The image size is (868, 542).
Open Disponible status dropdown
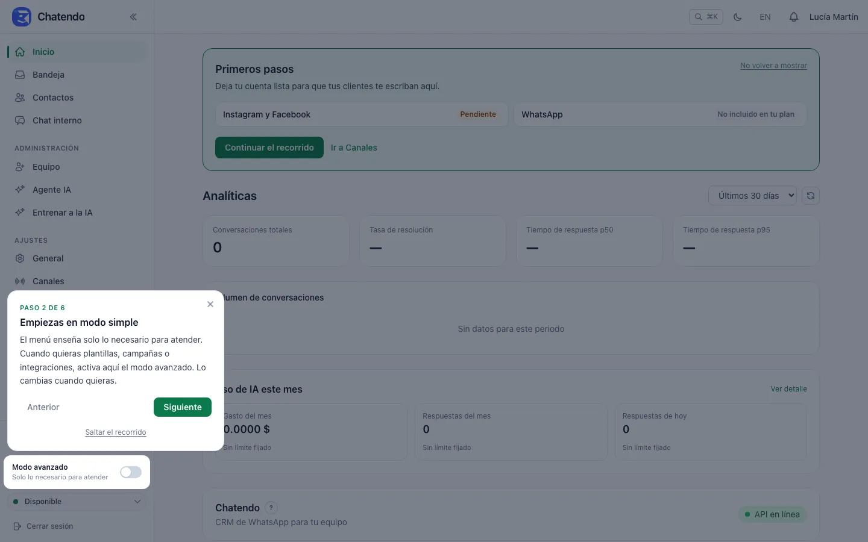click(x=77, y=502)
